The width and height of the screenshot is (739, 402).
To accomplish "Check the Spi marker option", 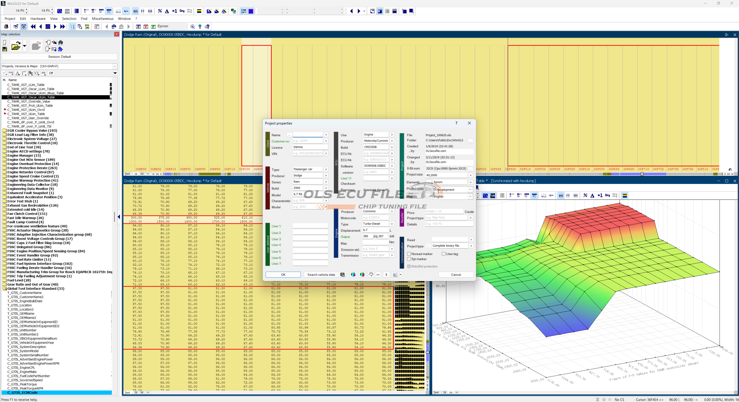I will click(x=409, y=259).
